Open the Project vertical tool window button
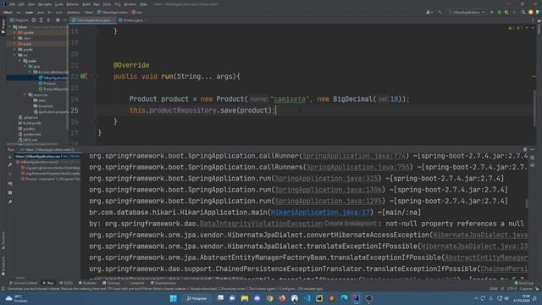The image size is (542, 305). 3,27
